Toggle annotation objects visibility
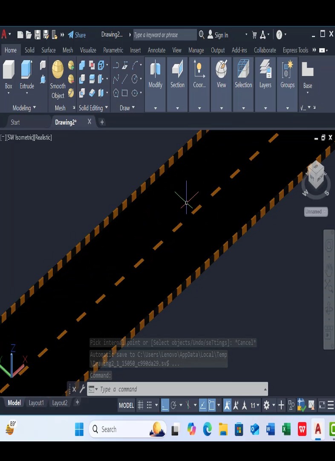Screen dimensions: 335x461 (x=227, y=406)
